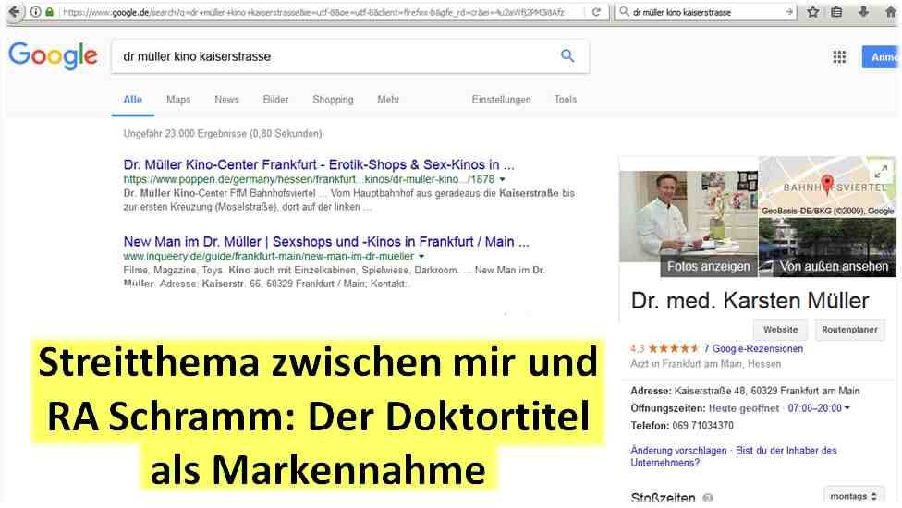Switch to the Shopping tab
Viewport: 902px width, 508px height.
point(333,100)
